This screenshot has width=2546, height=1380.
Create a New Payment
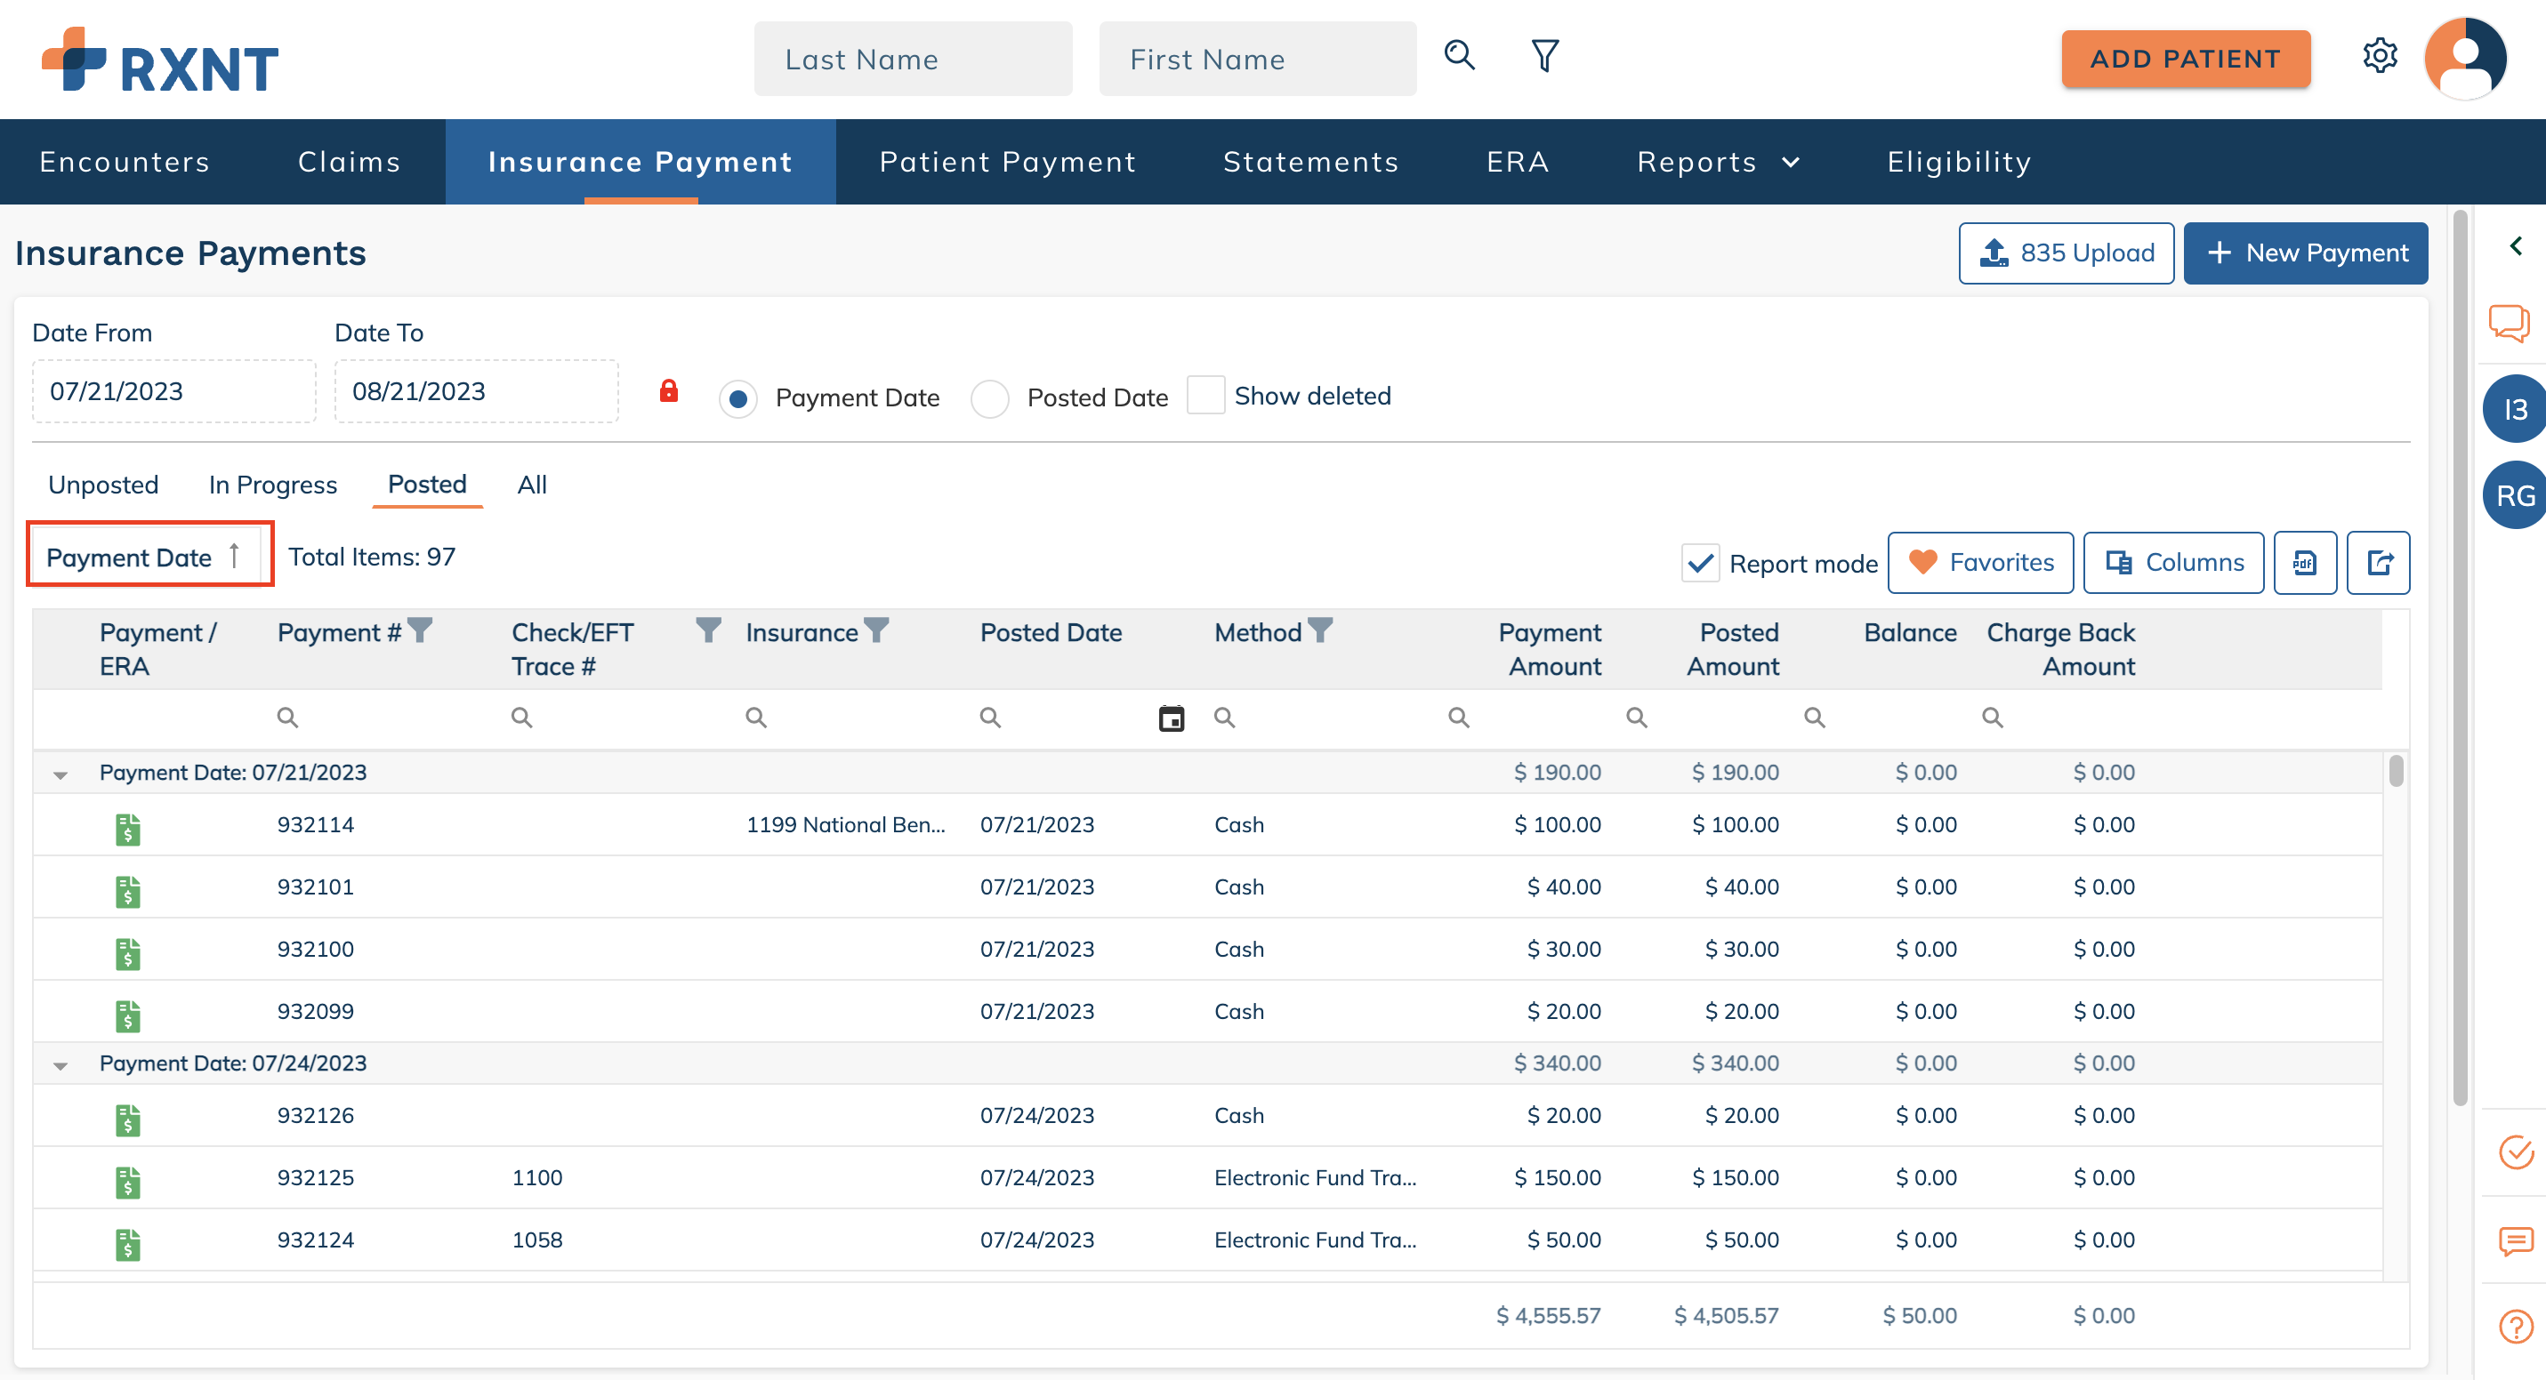2304,253
